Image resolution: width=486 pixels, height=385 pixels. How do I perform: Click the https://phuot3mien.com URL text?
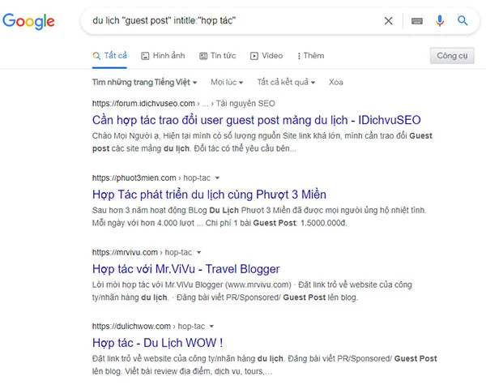tap(134, 178)
